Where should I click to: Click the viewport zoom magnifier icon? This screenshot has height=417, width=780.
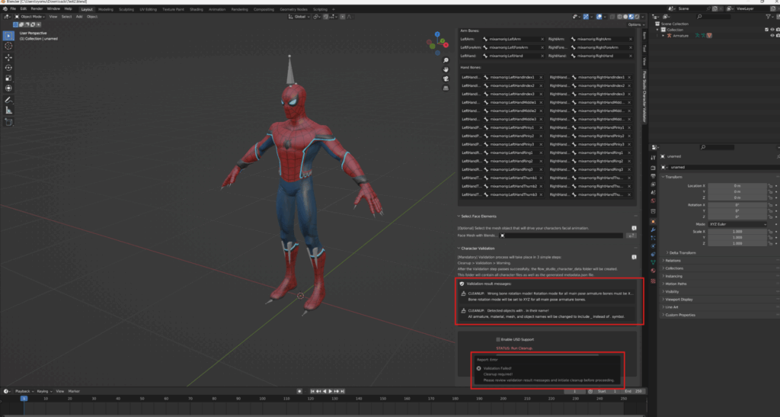click(445, 59)
